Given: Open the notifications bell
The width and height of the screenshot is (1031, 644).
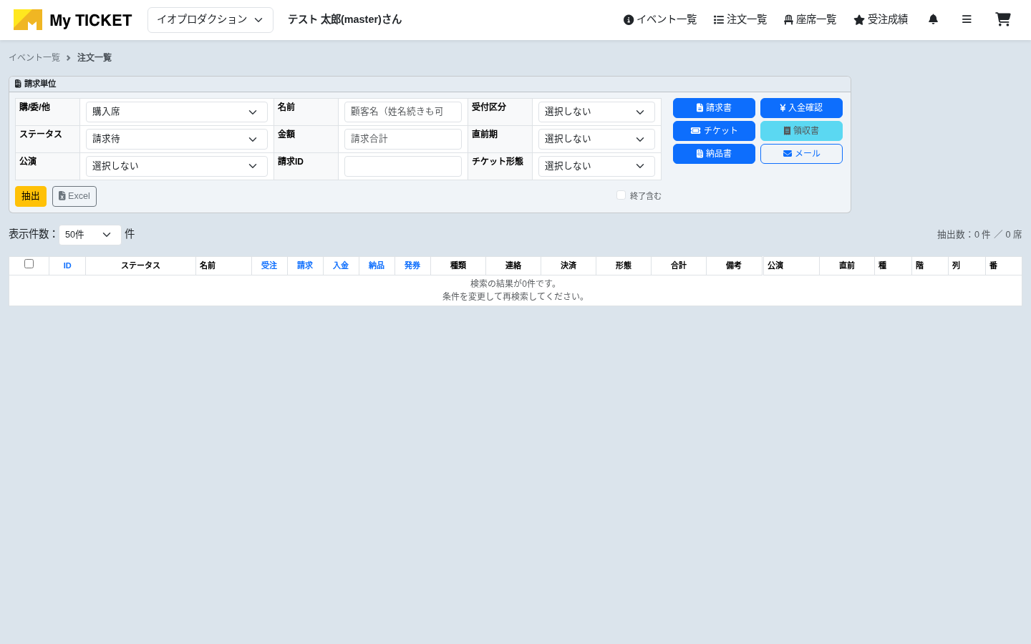Looking at the screenshot, I should click(933, 19).
